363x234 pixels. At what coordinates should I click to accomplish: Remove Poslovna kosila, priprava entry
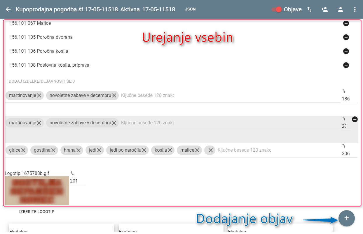346,65
